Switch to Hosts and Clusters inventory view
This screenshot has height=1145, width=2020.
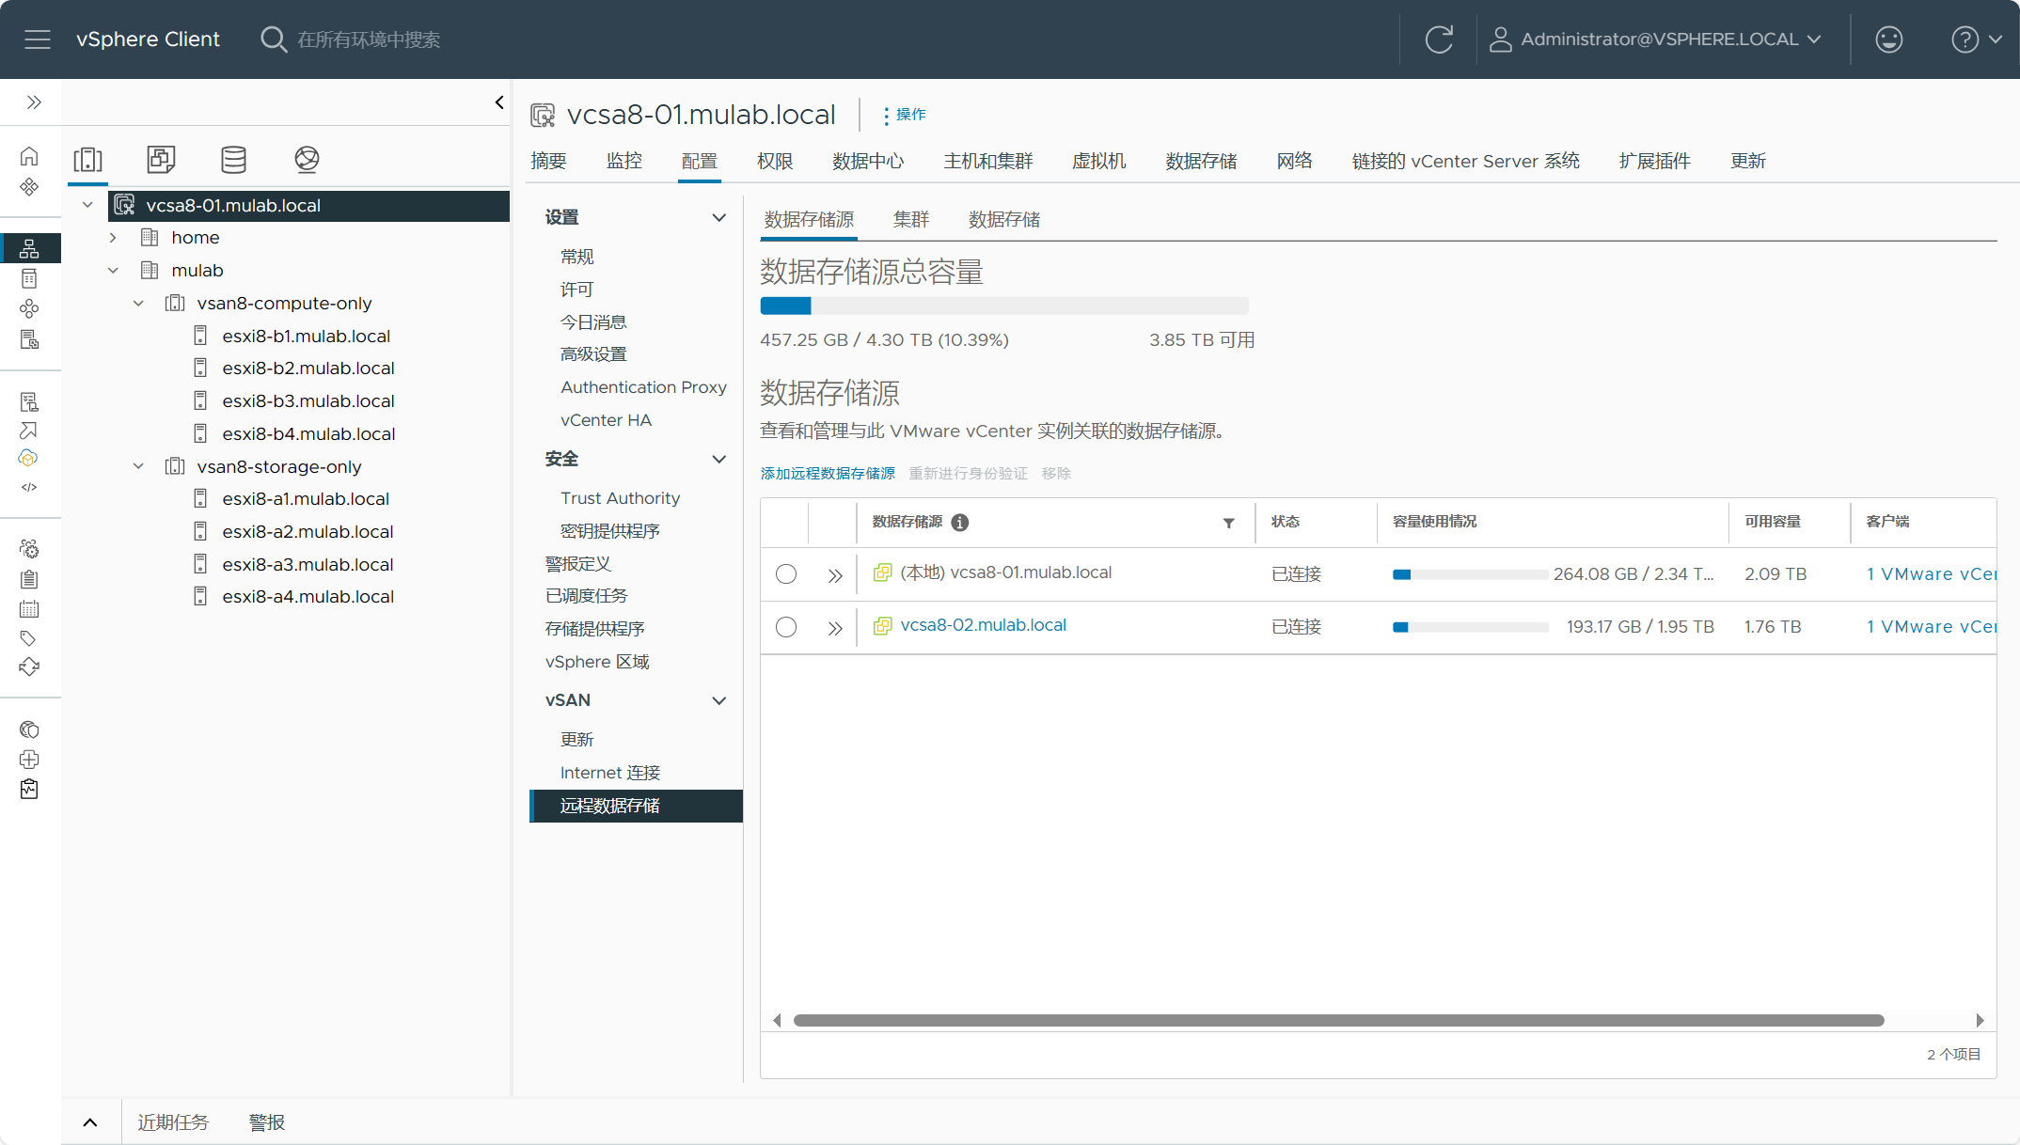coord(88,160)
